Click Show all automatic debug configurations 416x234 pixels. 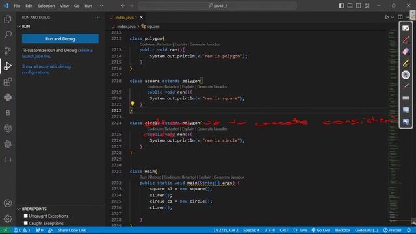click(x=46, y=70)
